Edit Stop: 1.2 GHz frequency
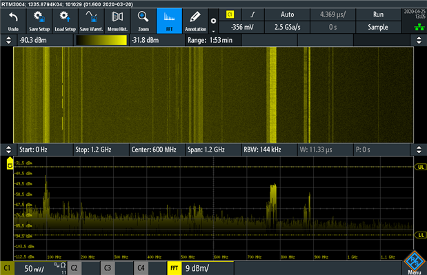 [101, 150]
